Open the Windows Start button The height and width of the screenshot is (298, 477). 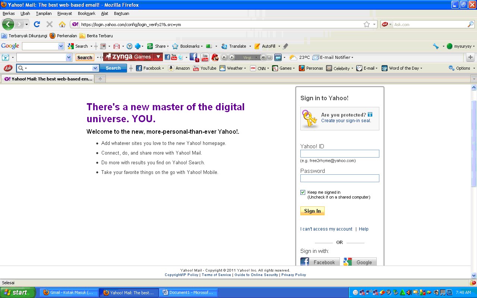18,292
